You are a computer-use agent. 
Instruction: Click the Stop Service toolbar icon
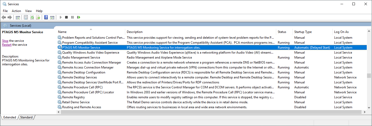tap(66, 17)
